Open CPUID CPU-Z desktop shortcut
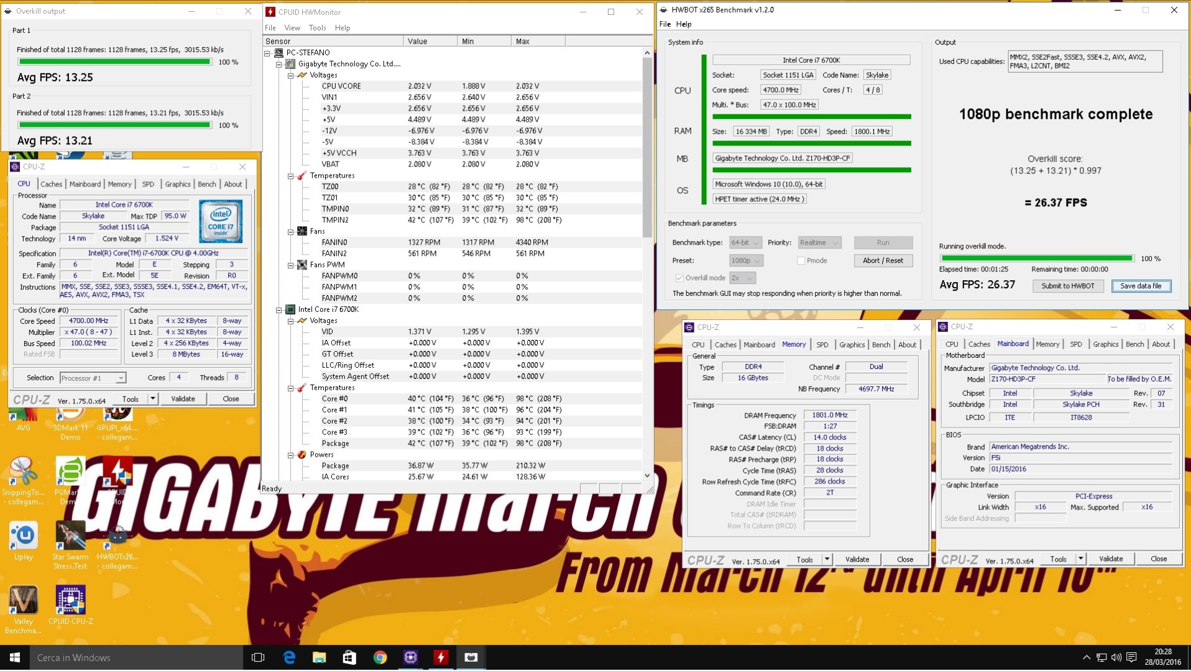 coord(70,605)
